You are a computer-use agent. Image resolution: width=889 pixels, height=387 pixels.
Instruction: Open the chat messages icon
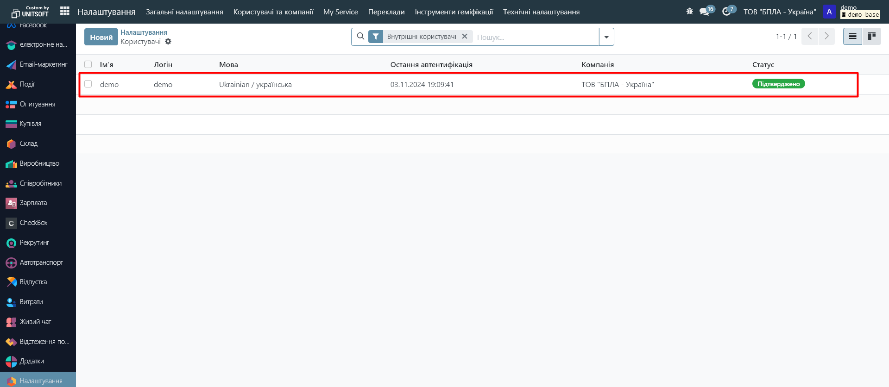pos(705,12)
